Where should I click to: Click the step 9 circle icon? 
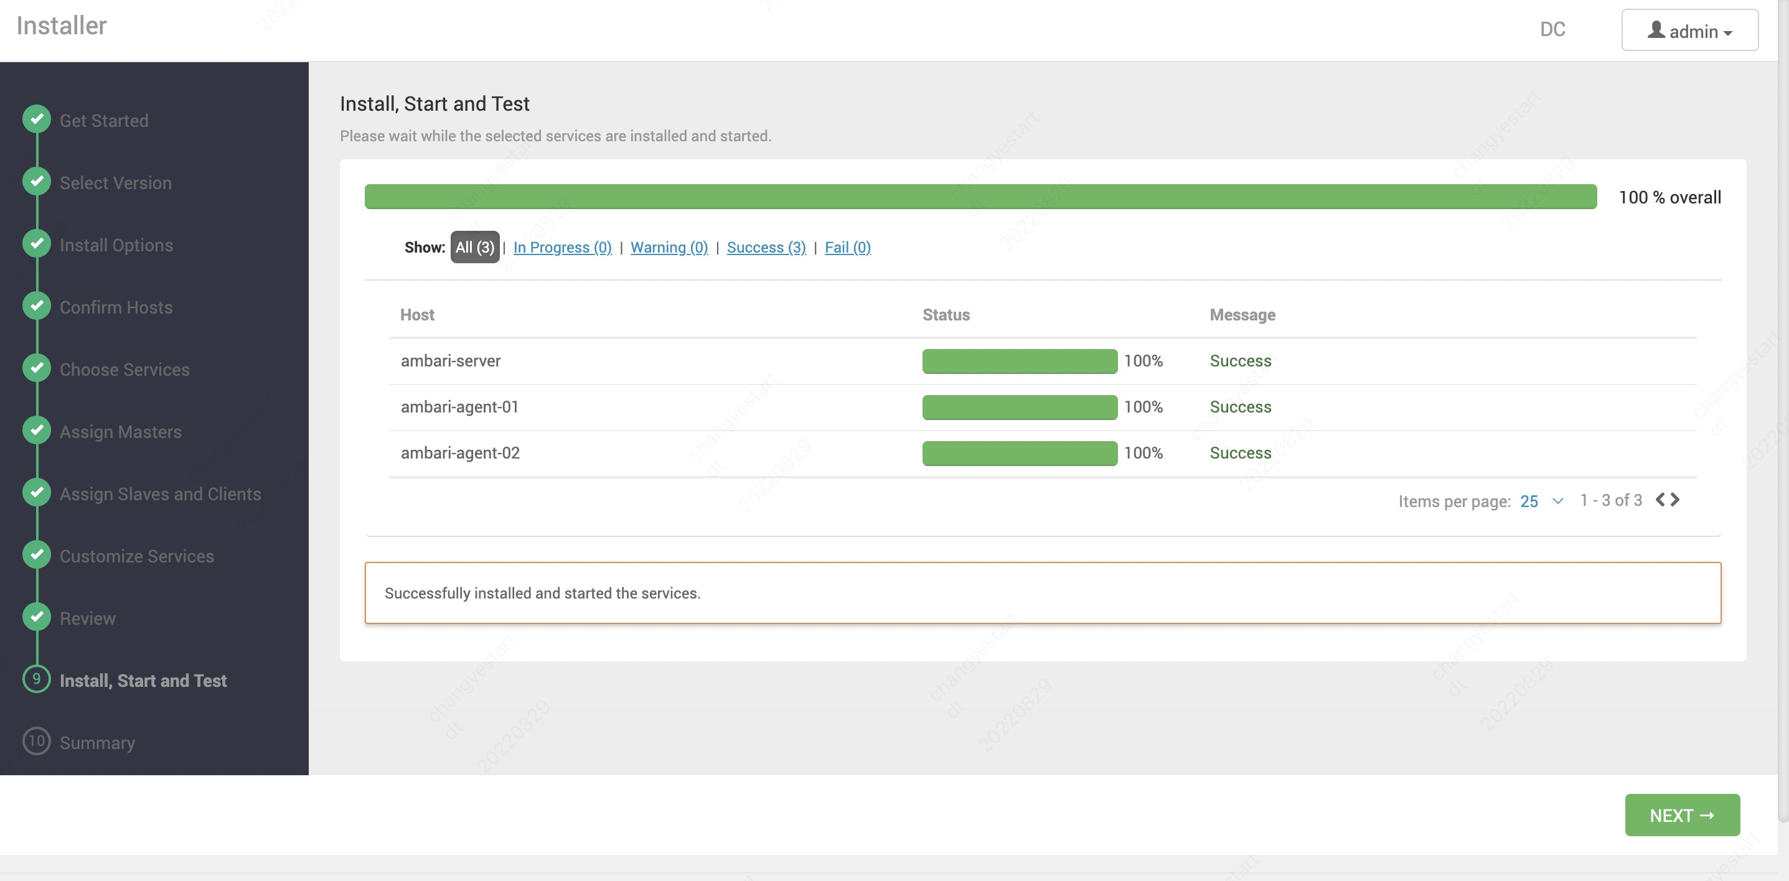coord(37,679)
